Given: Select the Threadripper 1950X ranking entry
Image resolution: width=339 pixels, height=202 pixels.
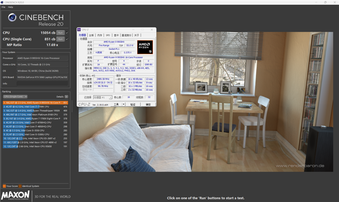Looking at the screenshot, I should pos(35,111).
